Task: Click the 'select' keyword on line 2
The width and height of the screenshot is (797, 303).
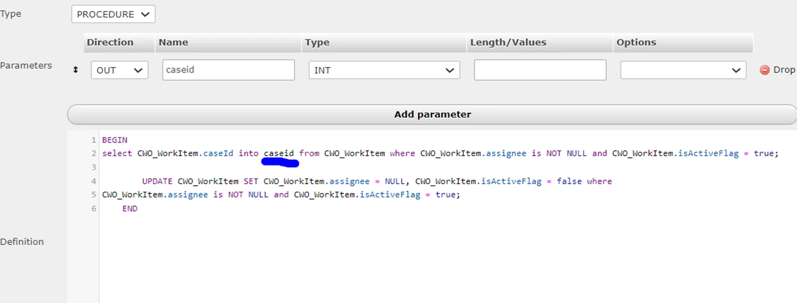Action: [117, 153]
